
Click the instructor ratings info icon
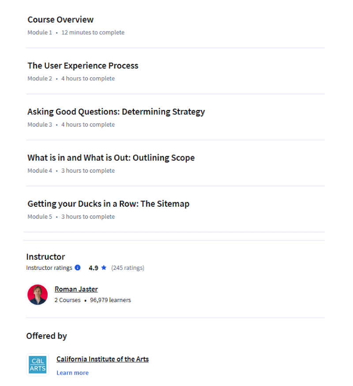point(78,267)
